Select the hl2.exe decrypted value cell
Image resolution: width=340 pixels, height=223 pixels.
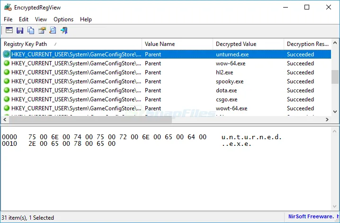point(224,72)
